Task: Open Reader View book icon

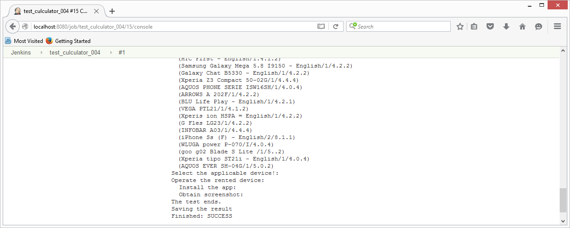Action: (x=321, y=26)
